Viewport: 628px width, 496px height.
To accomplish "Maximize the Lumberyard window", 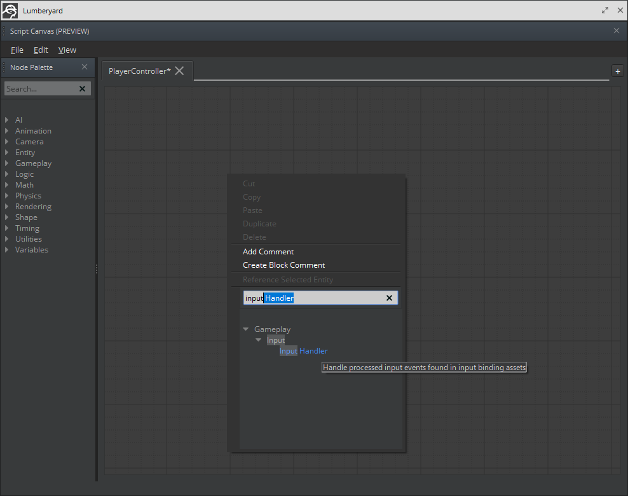I will [604, 10].
